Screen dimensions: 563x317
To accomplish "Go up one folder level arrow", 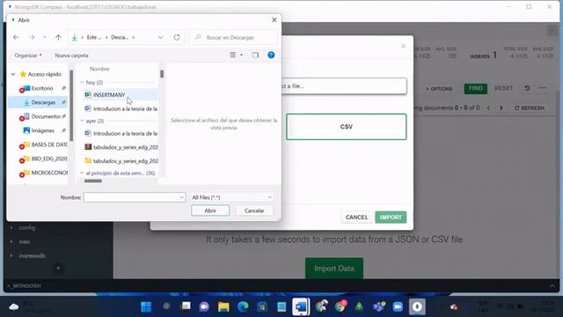I will 58,37.
